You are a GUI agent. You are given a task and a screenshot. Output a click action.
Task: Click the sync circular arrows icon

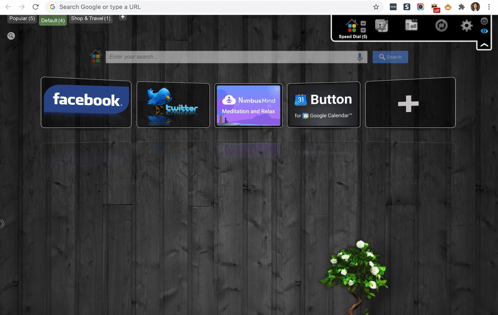[441, 26]
